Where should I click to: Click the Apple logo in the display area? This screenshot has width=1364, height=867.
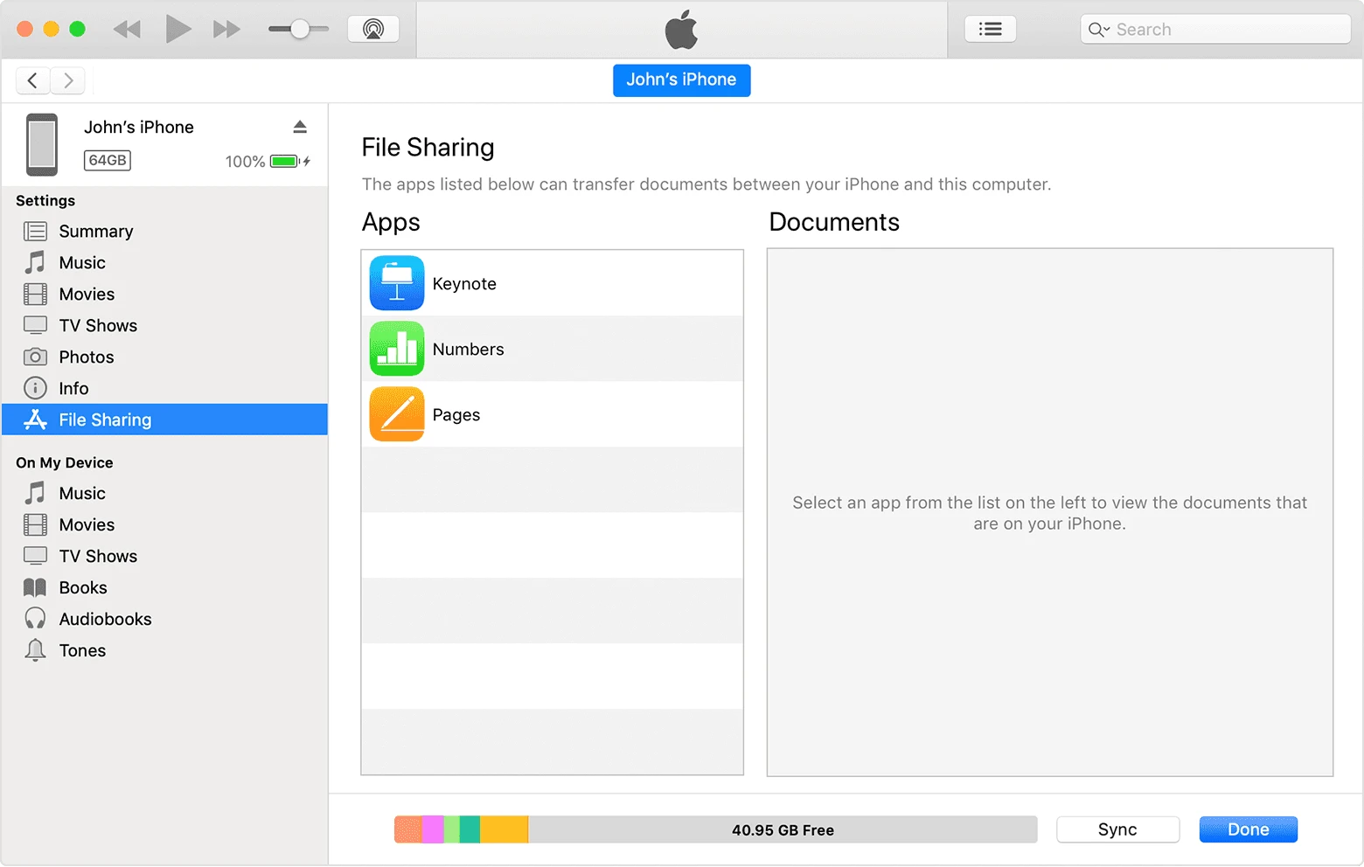tap(682, 30)
